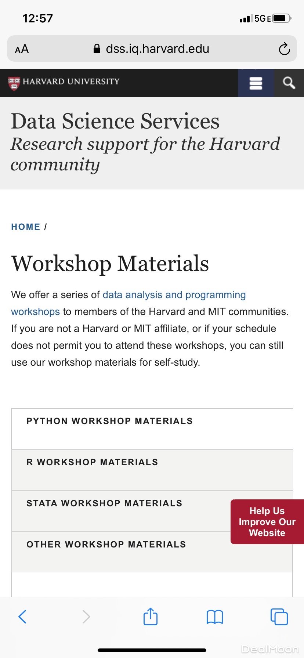Viewport: 304px width, 658px height.
Task: Tap the forward navigation arrow
Action: [x=86, y=617]
